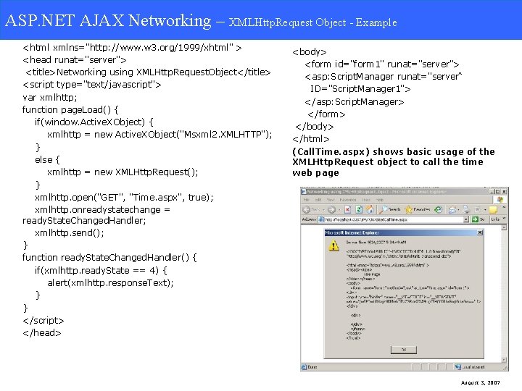Viewport: 522px width, 391px height.
Task: Click the green Go arrow button
Action: click(x=475, y=219)
